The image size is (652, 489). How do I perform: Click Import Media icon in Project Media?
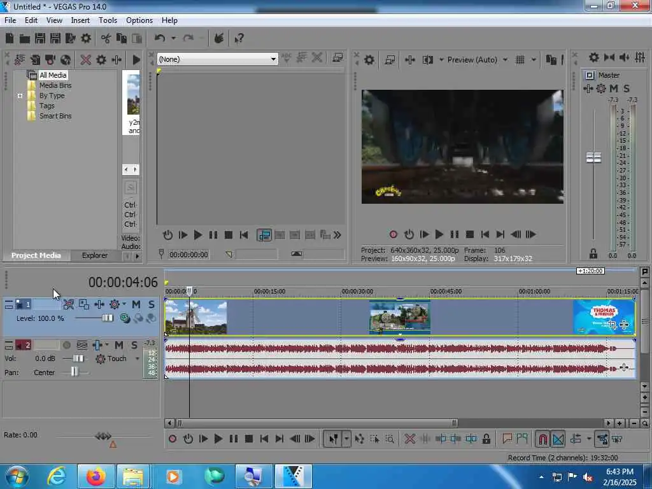20,60
